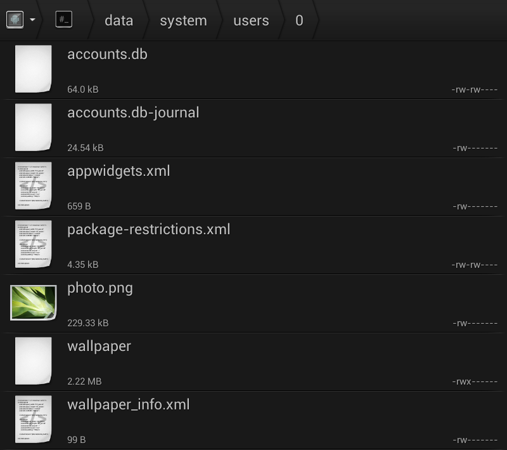Screen dimensions: 507x450
Task: Open the storage selector dropdown arrow
Action: [x=32, y=20]
